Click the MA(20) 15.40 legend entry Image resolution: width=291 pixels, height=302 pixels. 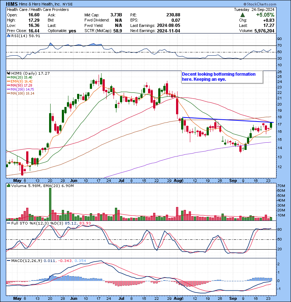(x=20, y=78)
